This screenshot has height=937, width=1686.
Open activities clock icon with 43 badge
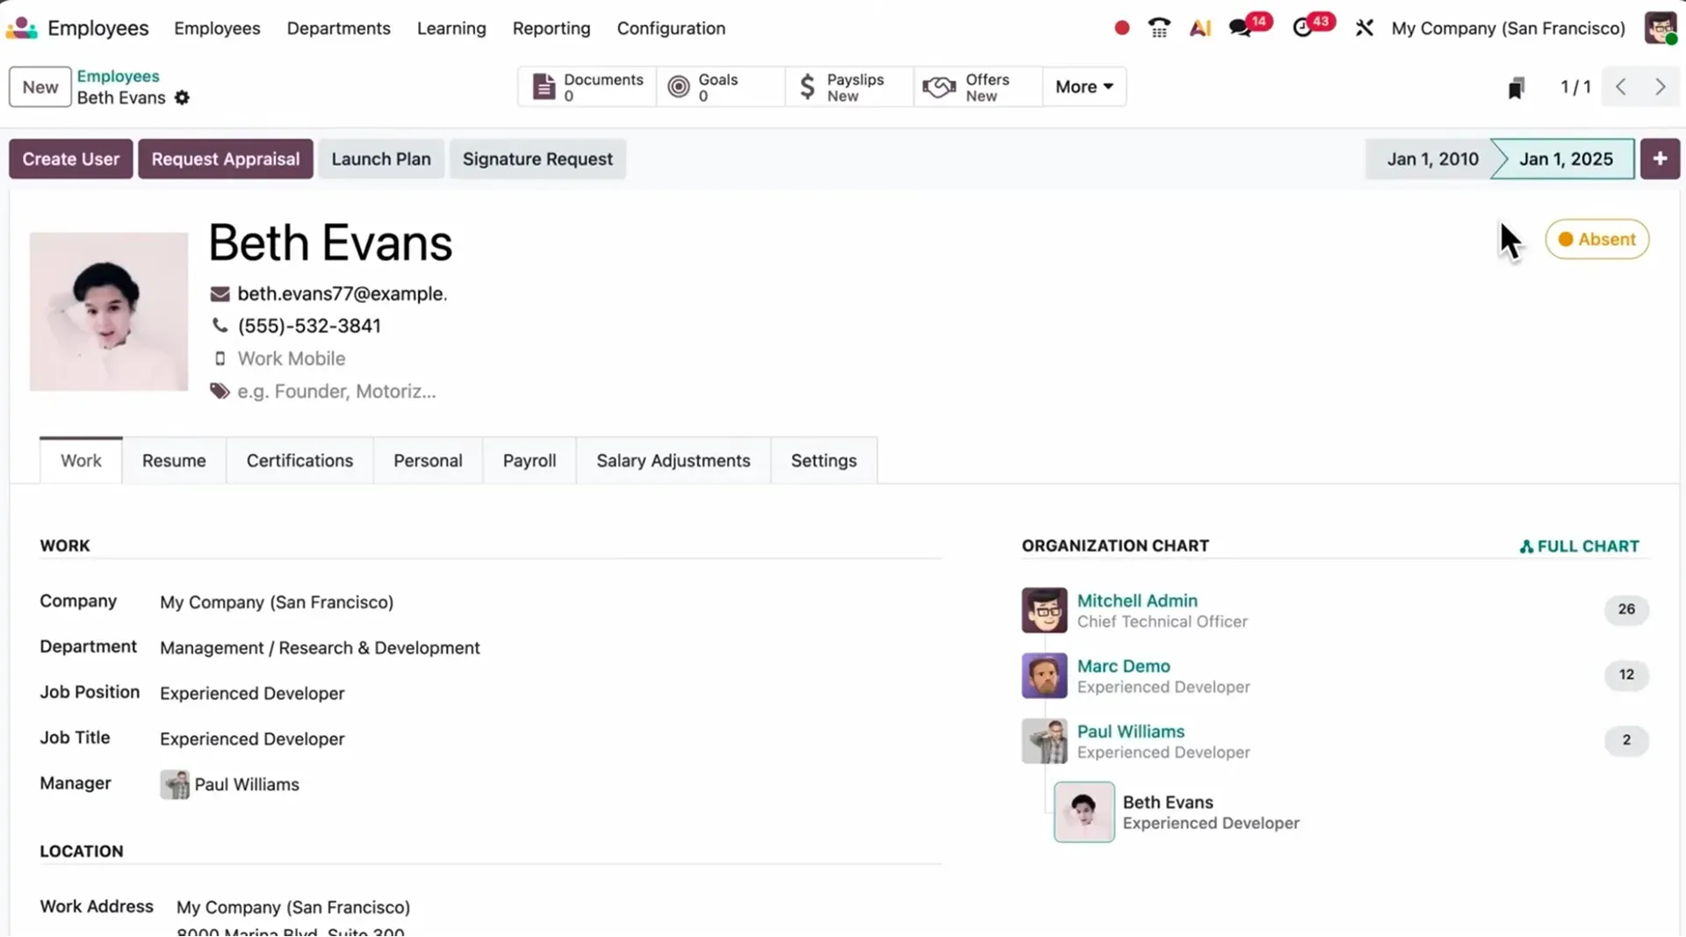[1312, 26]
